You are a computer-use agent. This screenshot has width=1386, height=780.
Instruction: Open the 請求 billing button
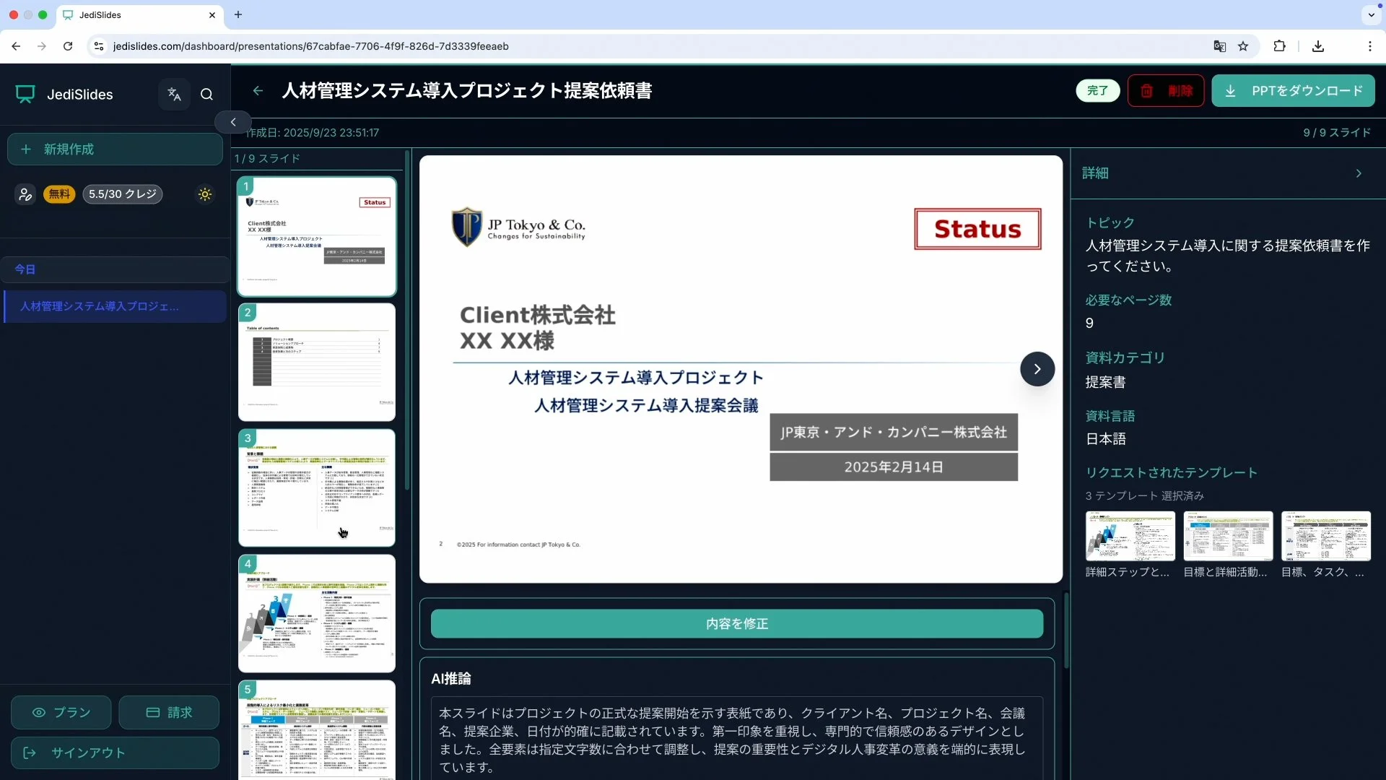(169, 712)
